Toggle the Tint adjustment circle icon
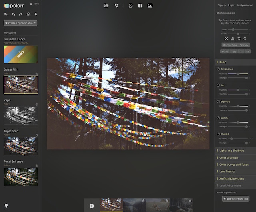This screenshot has height=212, width=256. click(x=218, y=85)
